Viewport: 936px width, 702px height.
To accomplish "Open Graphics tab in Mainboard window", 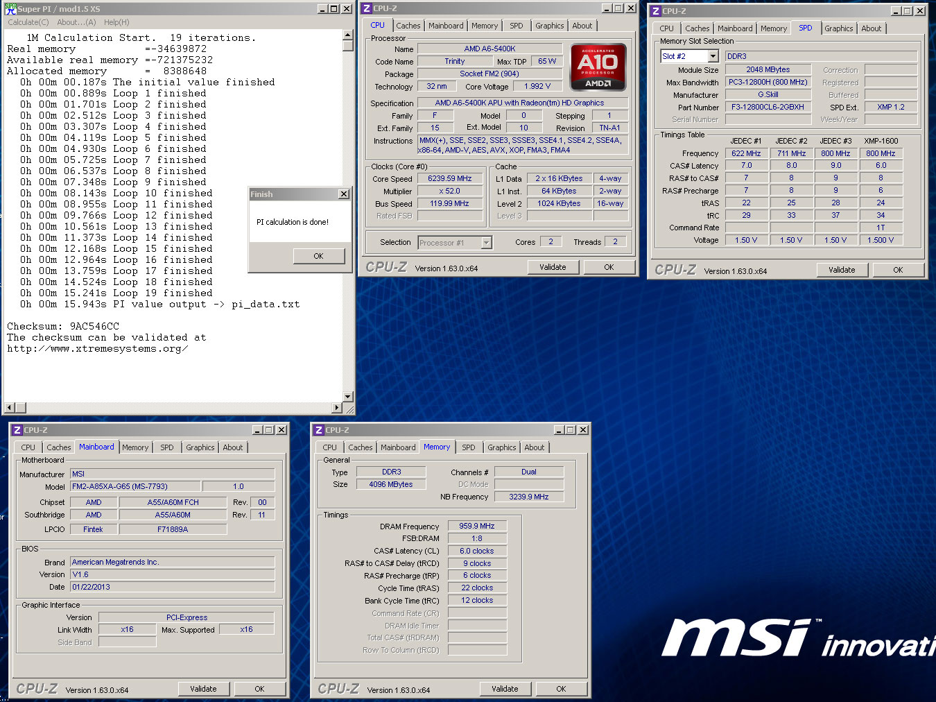I will [x=200, y=447].
